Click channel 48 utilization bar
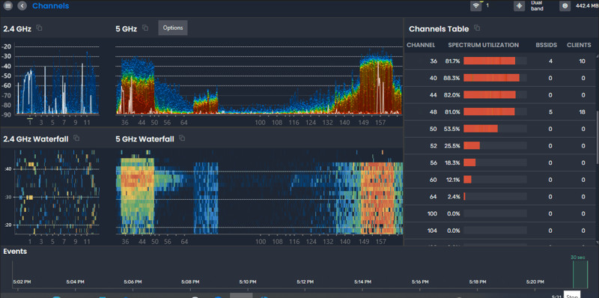The width and height of the screenshot is (599, 298). [x=495, y=112]
